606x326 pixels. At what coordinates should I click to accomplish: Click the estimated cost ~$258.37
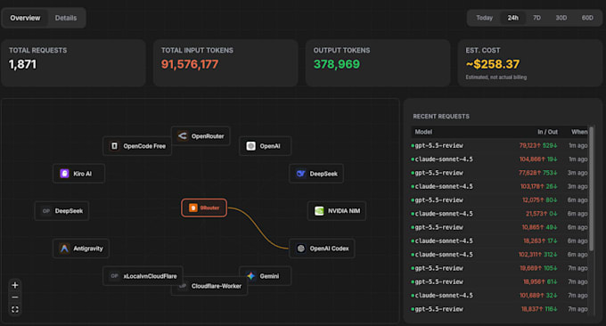[x=493, y=64]
